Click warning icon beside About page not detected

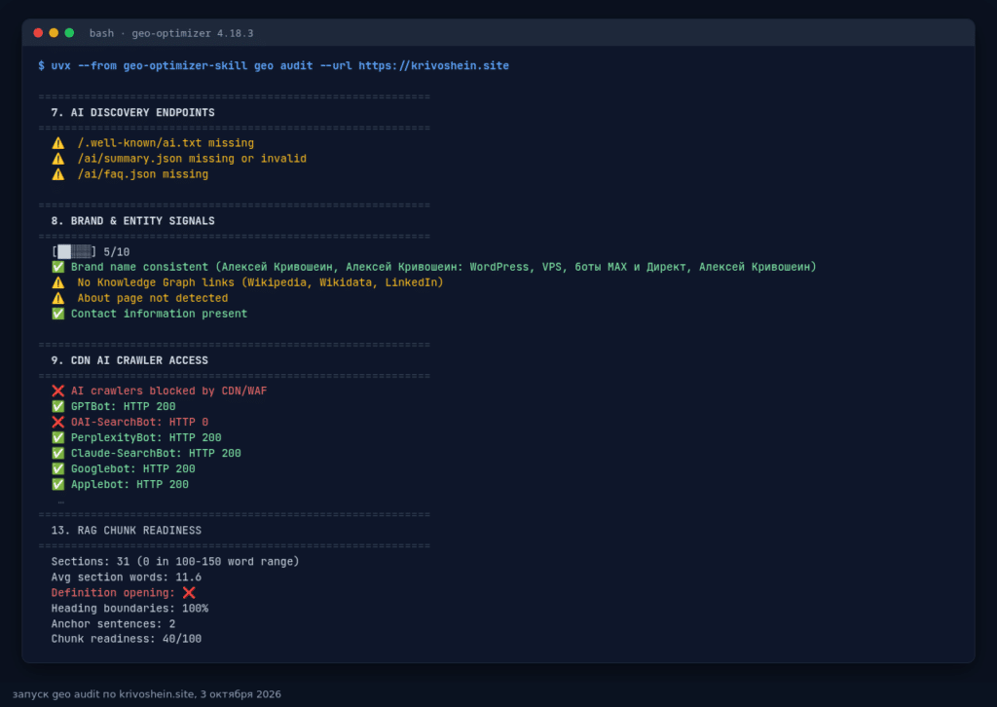pos(57,298)
